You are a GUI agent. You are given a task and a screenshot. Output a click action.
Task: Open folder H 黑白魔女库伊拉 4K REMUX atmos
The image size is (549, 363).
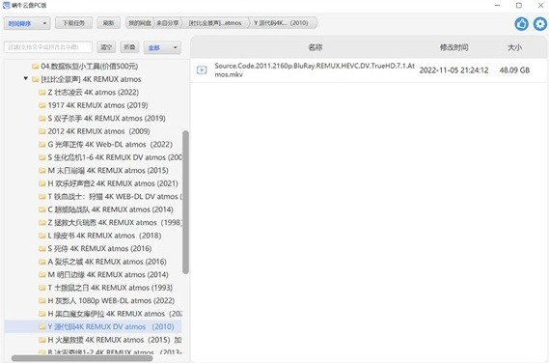point(115,314)
